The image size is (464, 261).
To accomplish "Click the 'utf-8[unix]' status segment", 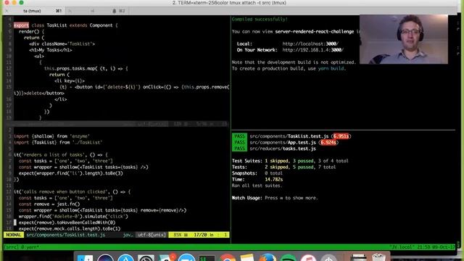I will (x=152, y=235).
